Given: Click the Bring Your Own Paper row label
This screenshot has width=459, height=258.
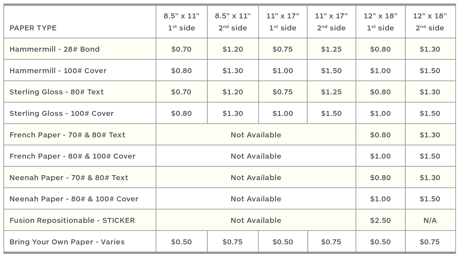Looking at the screenshot, I should (x=67, y=242).
